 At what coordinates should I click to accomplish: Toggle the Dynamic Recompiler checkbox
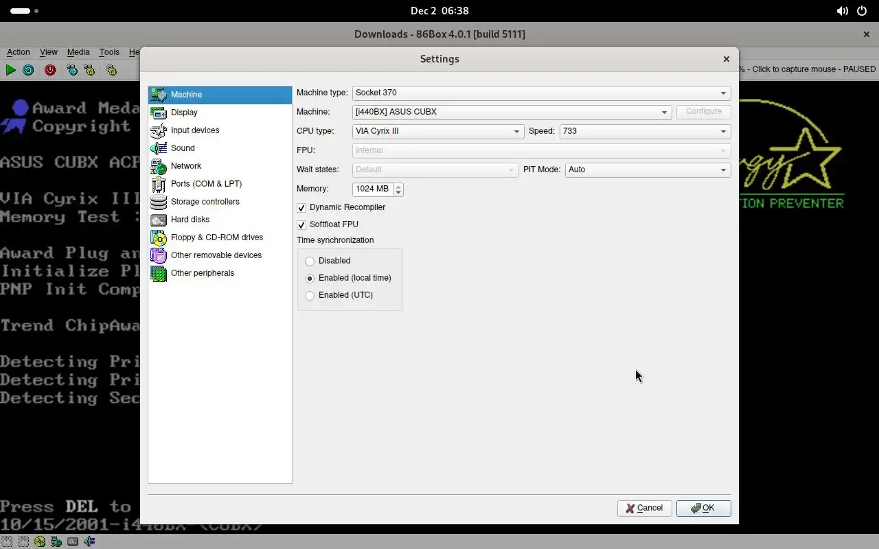[301, 207]
